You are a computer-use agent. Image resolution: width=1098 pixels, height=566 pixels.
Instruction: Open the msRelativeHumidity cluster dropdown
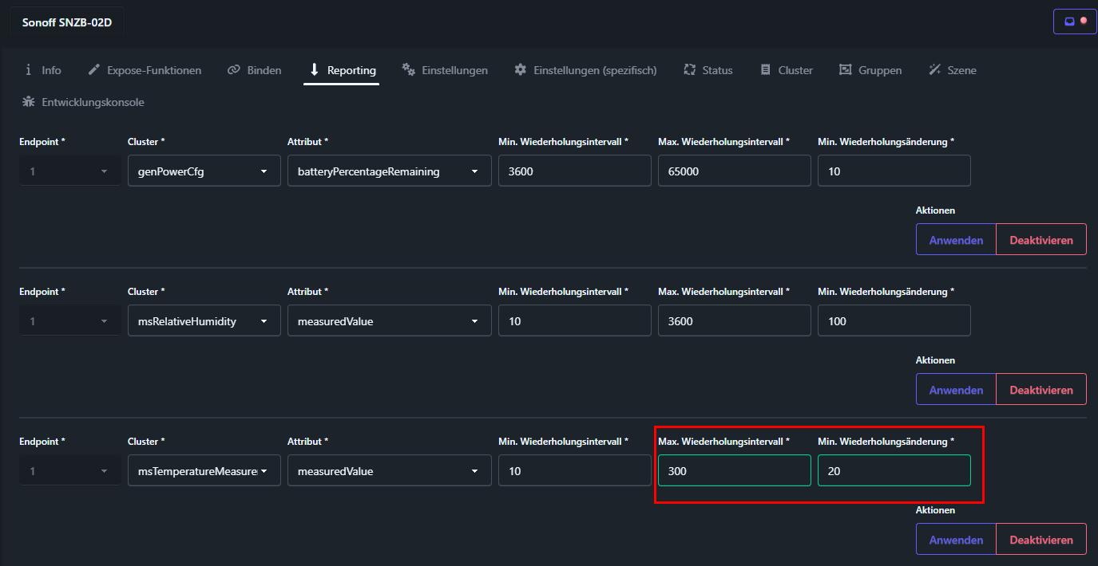[204, 320]
